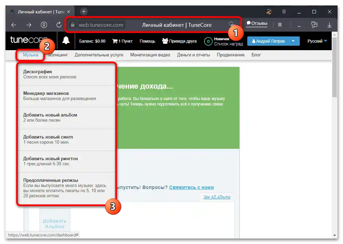Open Новичок Список наград badge
The height and width of the screenshot is (244, 343).
click(x=224, y=41)
